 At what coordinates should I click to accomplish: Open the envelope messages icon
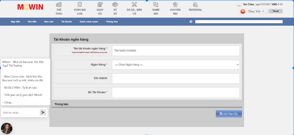(x=239, y=5)
